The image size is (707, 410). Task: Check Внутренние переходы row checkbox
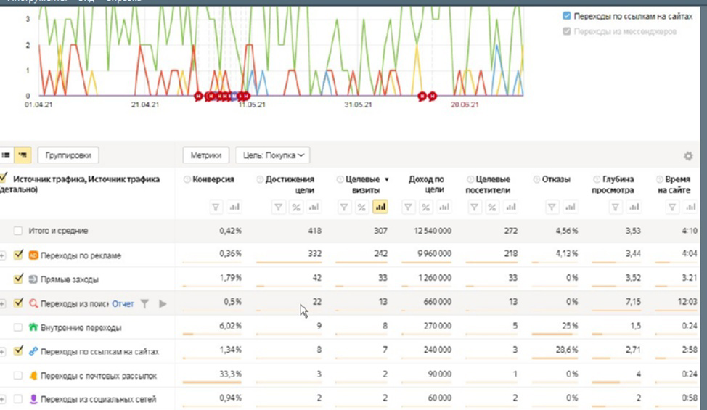18,327
